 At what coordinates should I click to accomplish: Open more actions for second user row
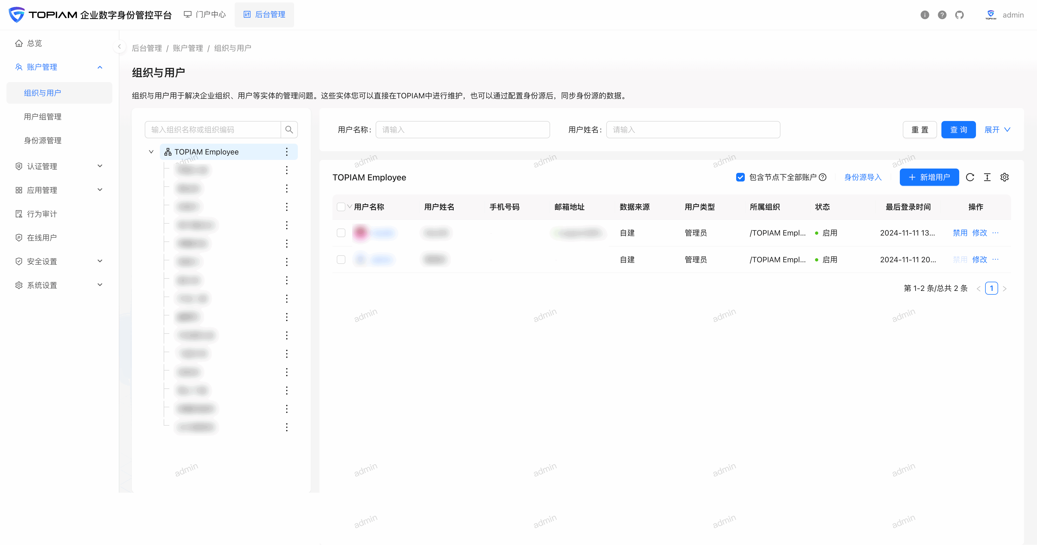[995, 259]
